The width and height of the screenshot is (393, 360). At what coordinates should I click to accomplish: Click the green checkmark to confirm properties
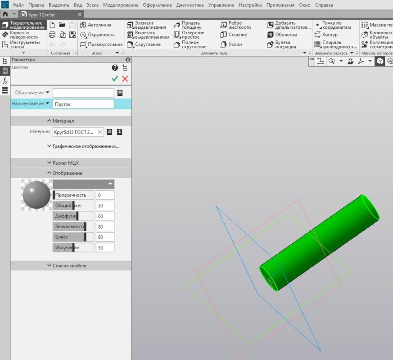point(115,79)
